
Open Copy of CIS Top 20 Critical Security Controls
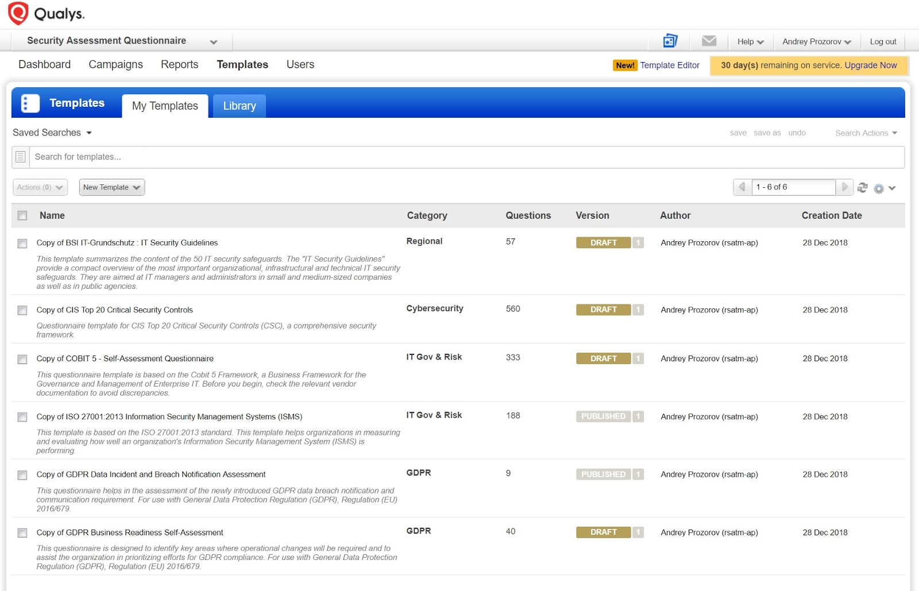point(115,310)
